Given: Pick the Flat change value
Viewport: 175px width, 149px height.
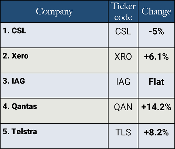Looking at the screenshot, I should pos(156,82).
